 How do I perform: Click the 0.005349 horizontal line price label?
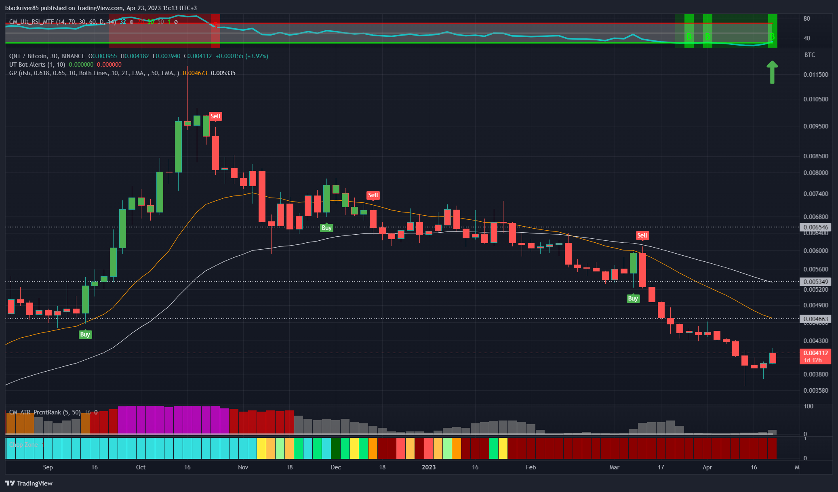pyautogui.click(x=815, y=282)
